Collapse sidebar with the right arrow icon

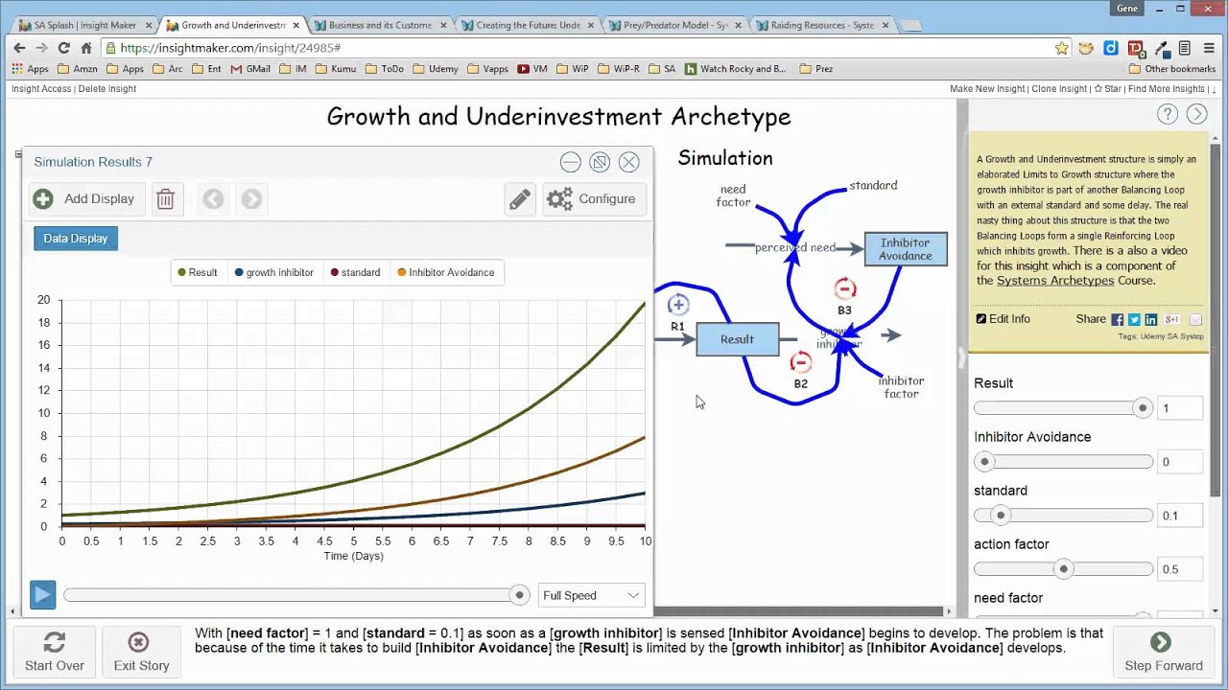(1196, 115)
